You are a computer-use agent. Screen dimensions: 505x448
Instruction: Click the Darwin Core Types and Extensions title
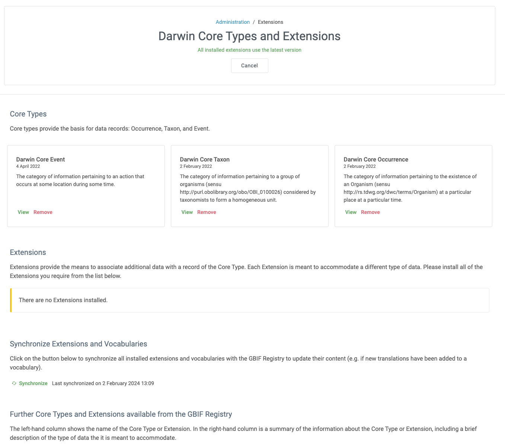[249, 36]
